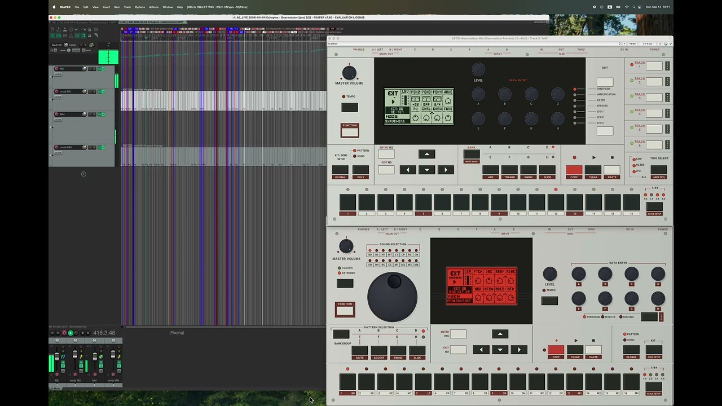Click the MIDI SEQ key on MM synth
Viewport: 722px width, 406px height.
(x=659, y=170)
